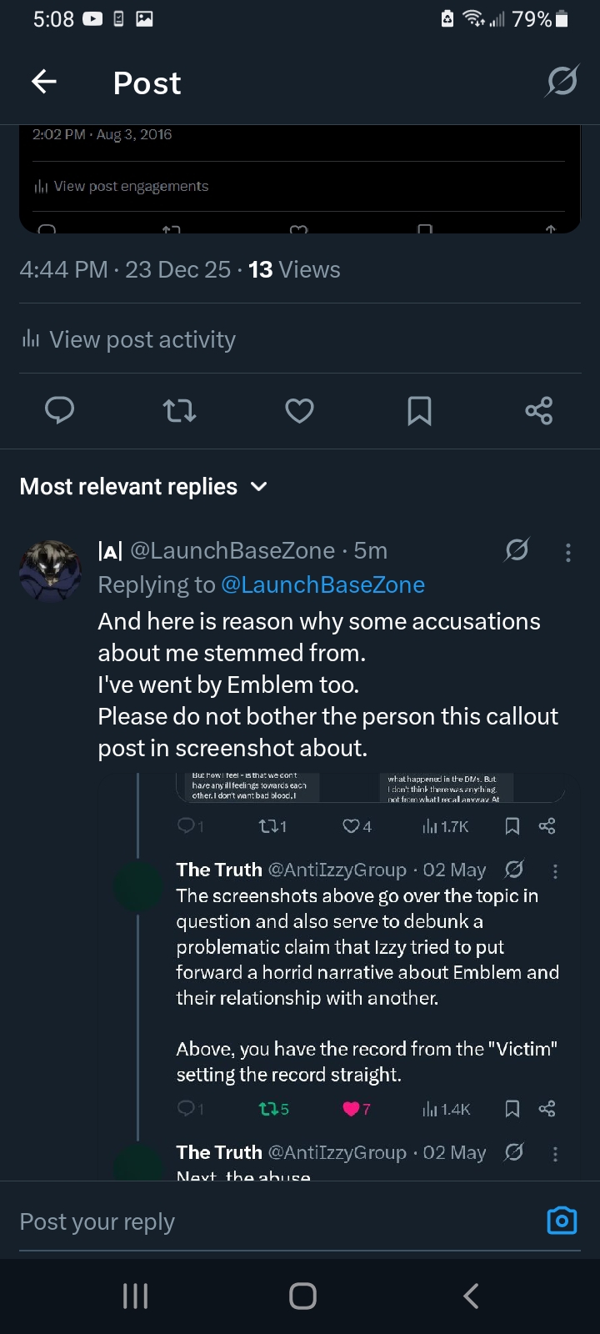Tap the green repost icon showing 5
Viewport: 600px width, 1334px height.
[x=269, y=1109]
